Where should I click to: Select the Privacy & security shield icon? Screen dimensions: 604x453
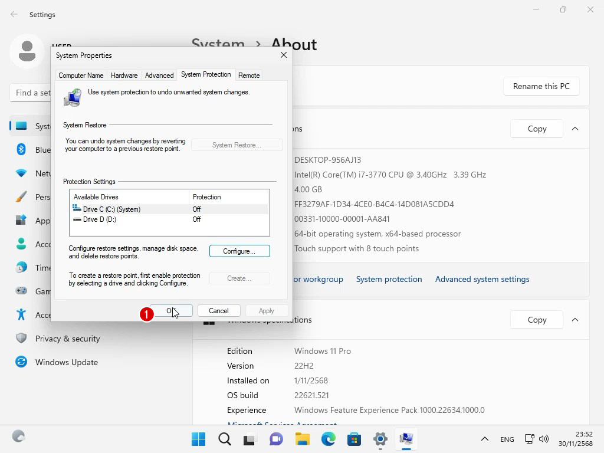tap(21, 339)
